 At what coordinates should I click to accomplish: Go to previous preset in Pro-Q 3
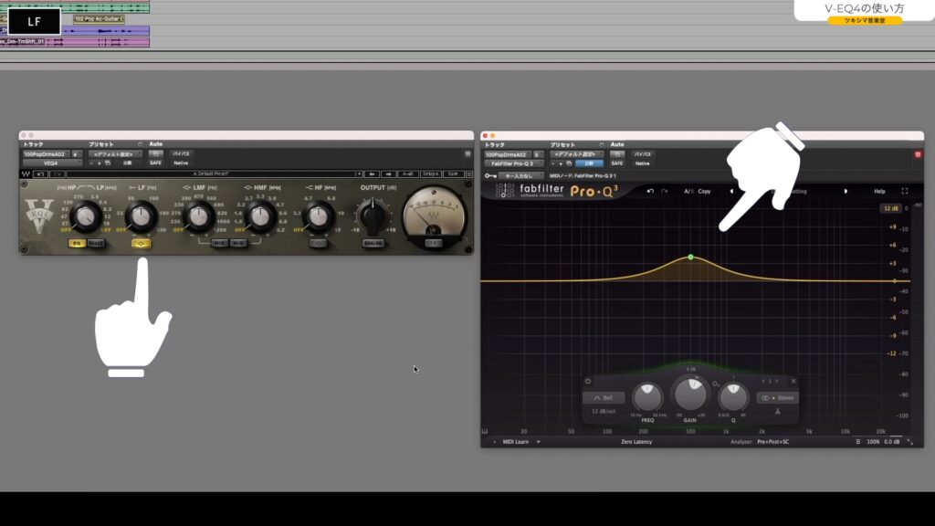tap(731, 192)
